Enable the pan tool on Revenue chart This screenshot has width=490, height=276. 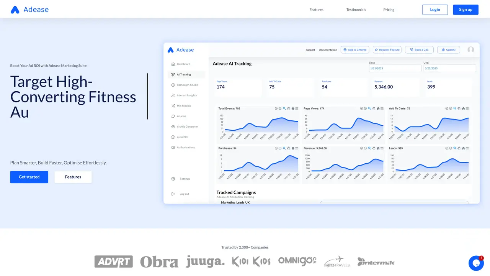click(x=374, y=148)
